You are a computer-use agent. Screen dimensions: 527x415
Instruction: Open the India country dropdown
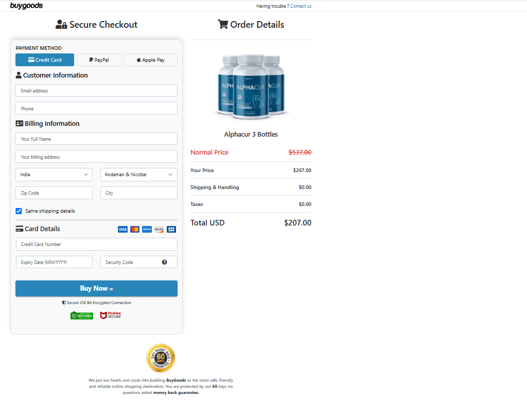(54, 175)
